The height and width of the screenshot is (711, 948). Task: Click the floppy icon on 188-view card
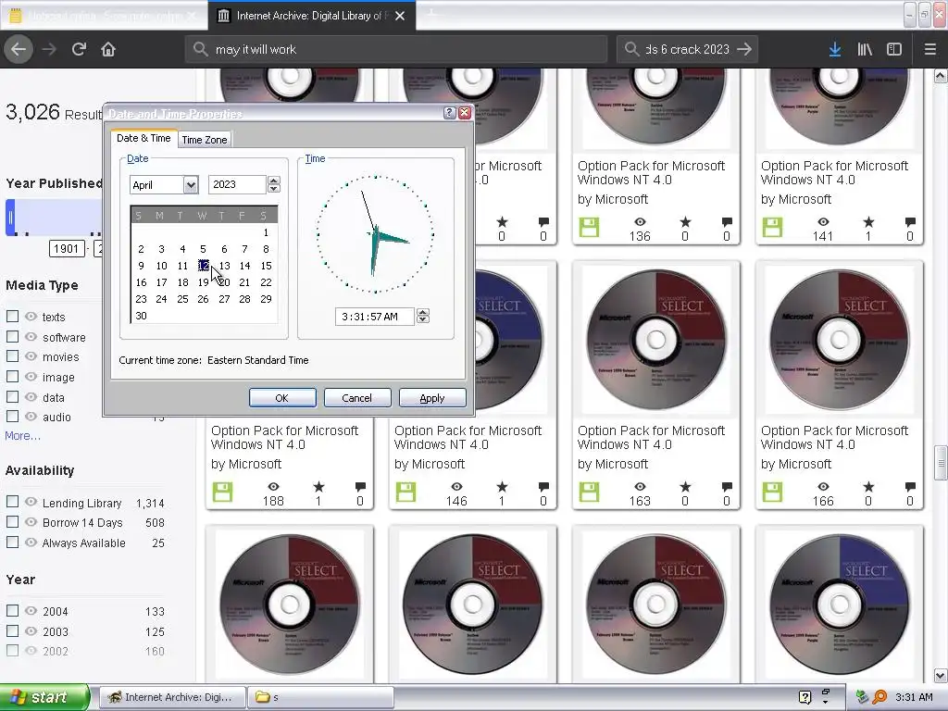point(222,493)
